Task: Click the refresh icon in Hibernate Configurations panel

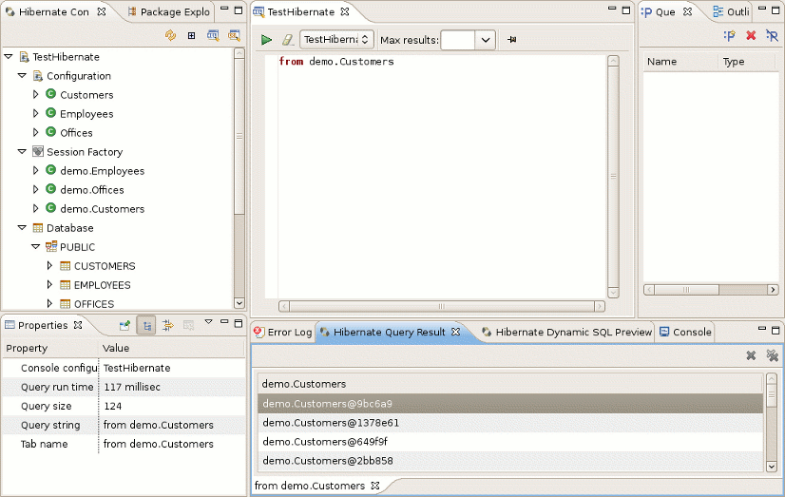Action: pos(170,35)
